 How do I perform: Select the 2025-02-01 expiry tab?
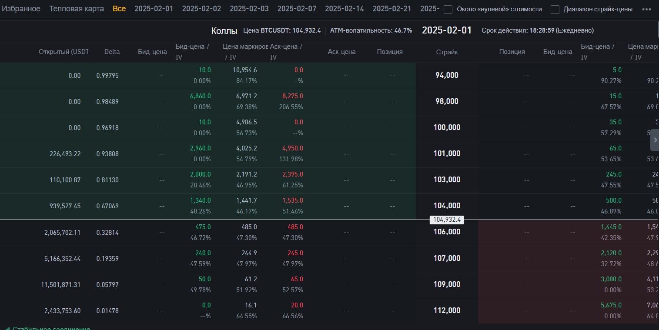click(x=154, y=9)
